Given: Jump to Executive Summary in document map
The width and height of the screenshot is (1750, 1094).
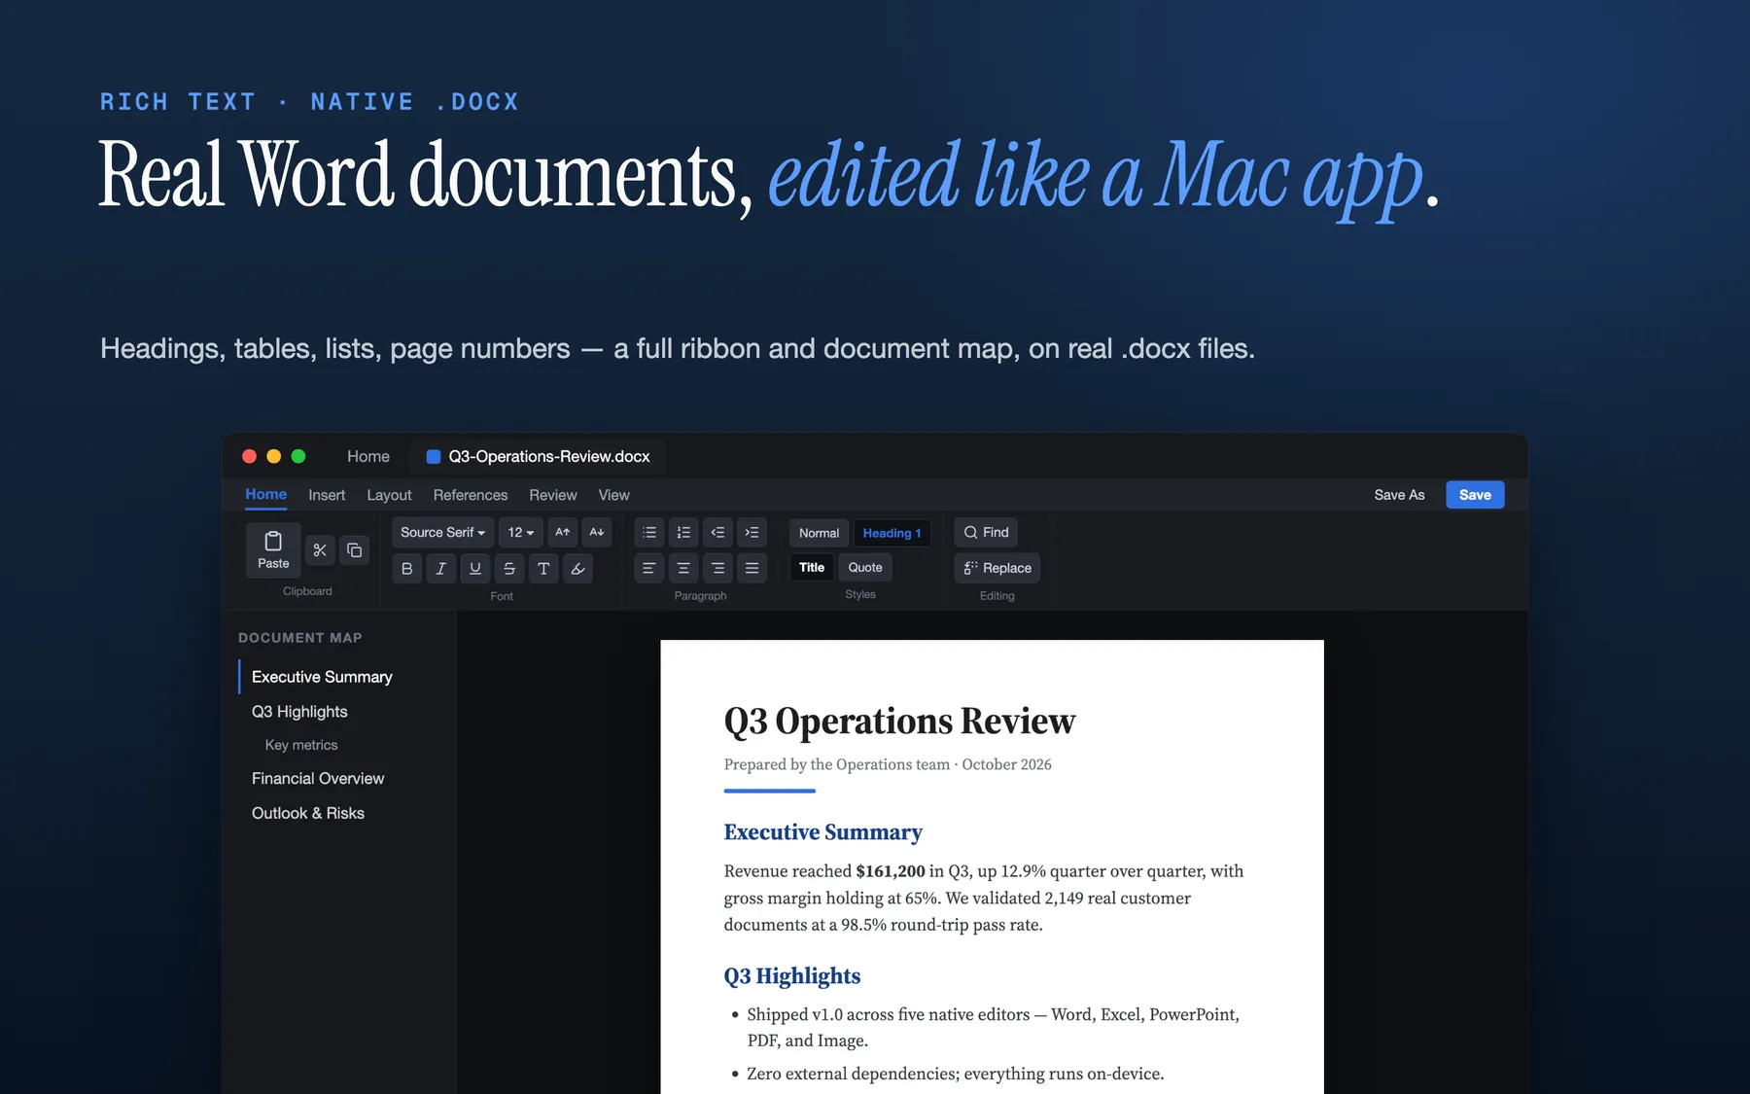Looking at the screenshot, I should [322, 677].
